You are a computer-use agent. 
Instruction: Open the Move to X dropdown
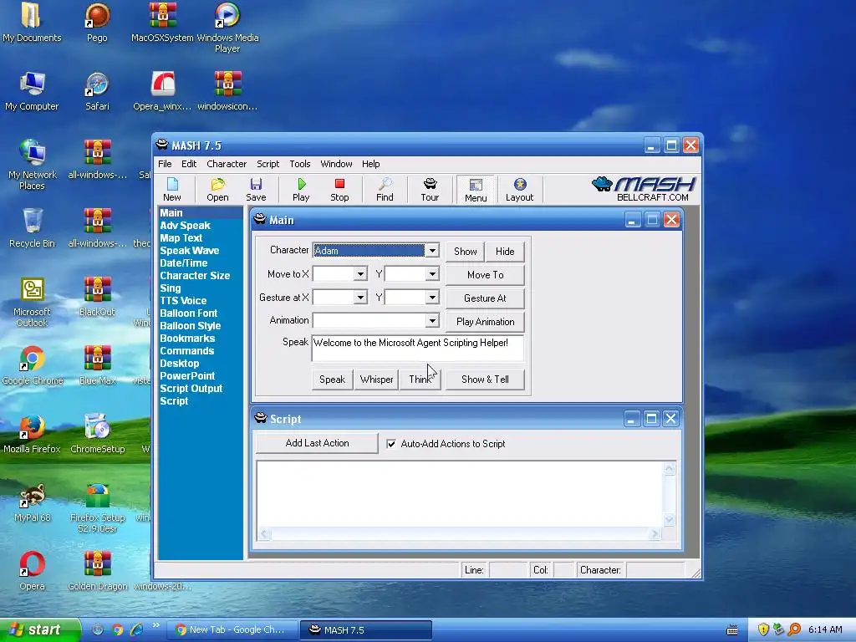pos(359,274)
